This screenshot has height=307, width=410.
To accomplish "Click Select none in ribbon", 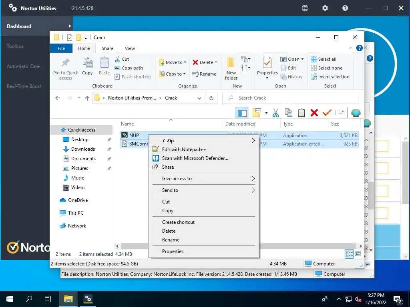I will click(327, 68).
